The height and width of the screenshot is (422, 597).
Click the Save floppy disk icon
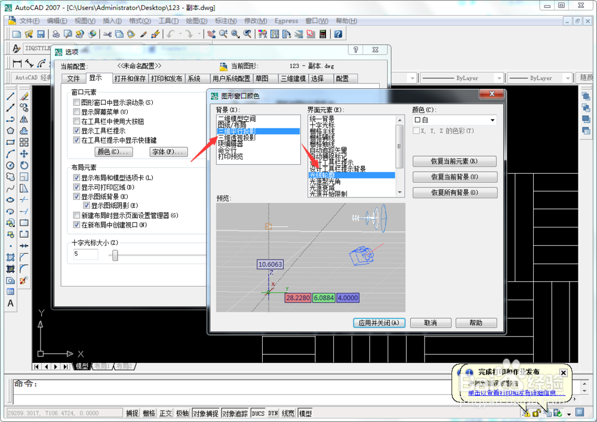pos(41,34)
